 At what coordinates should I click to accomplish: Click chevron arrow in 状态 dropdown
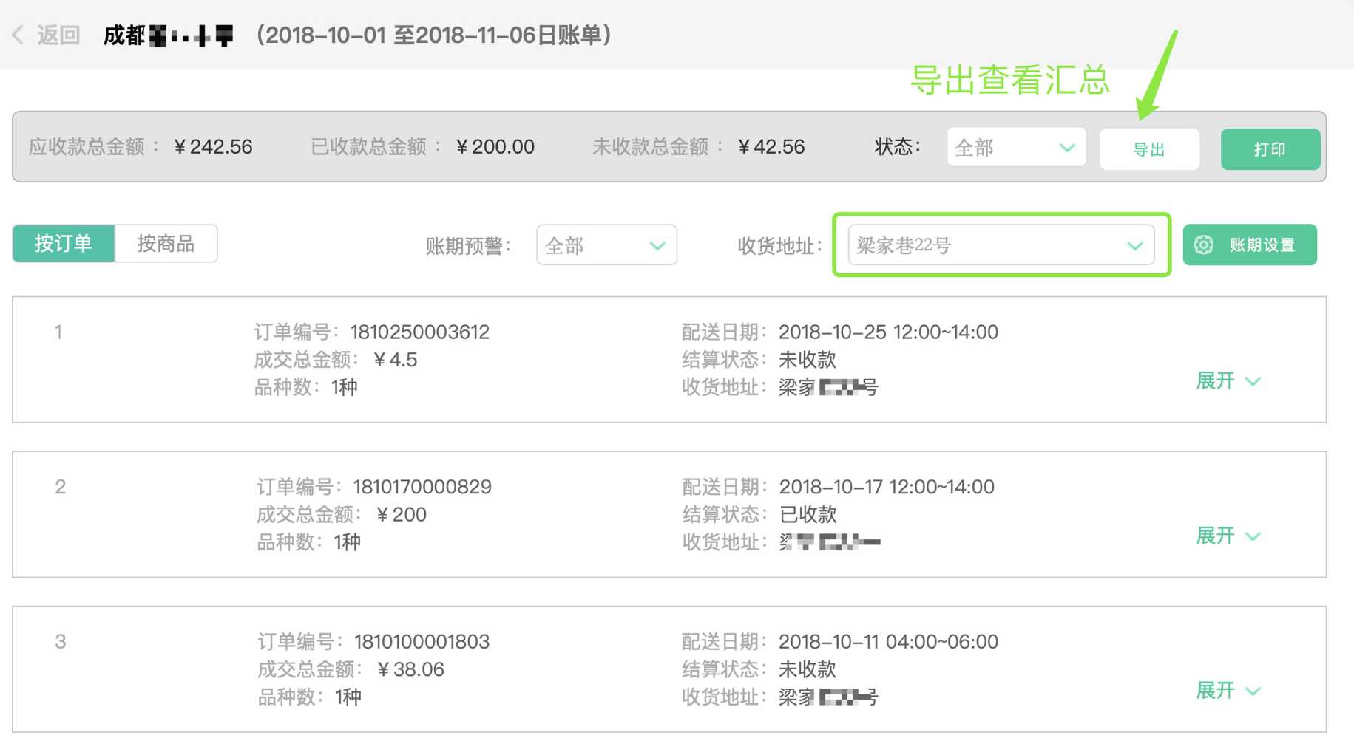pyautogui.click(x=1066, y=148)
